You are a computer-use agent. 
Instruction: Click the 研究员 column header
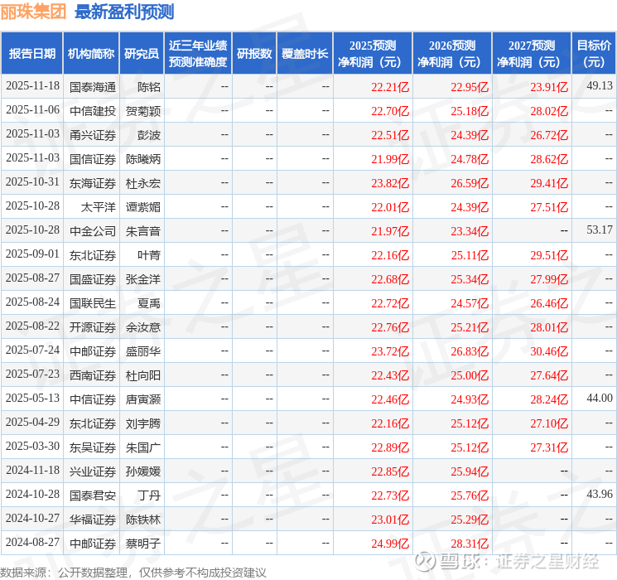click(x=142, y=54)
